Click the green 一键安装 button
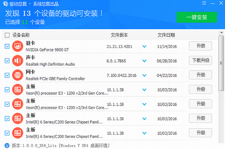The height and width of the screenshot is (149, 225). click(x=197, y=17)
